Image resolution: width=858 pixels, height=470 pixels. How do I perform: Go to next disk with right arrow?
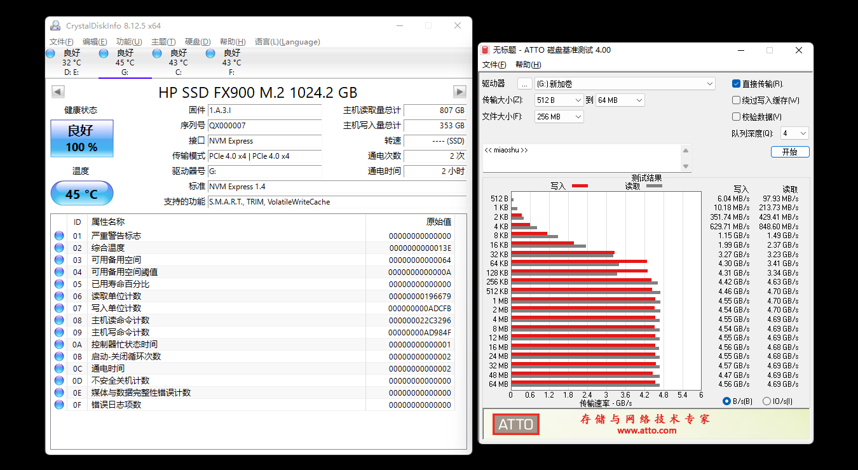pos(460,92)
